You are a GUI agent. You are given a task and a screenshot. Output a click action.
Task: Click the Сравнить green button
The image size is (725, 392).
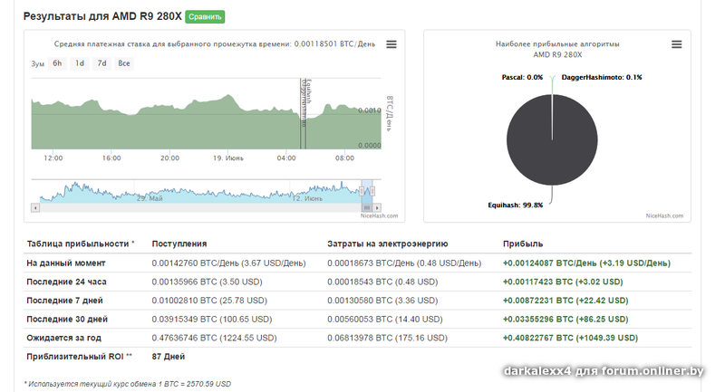[205, 16]
